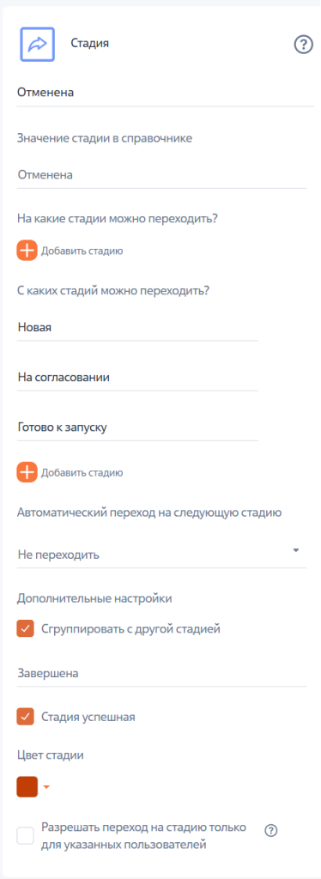Click the dark orange stage color swatch

(x=27, y=786)
